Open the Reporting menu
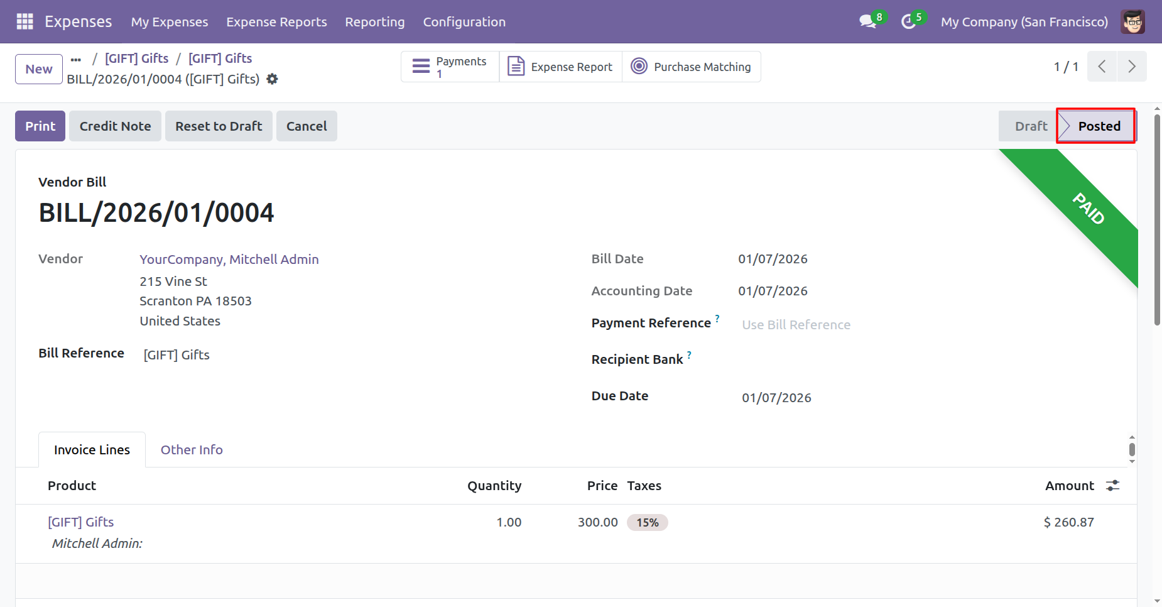 pos(374,22)
